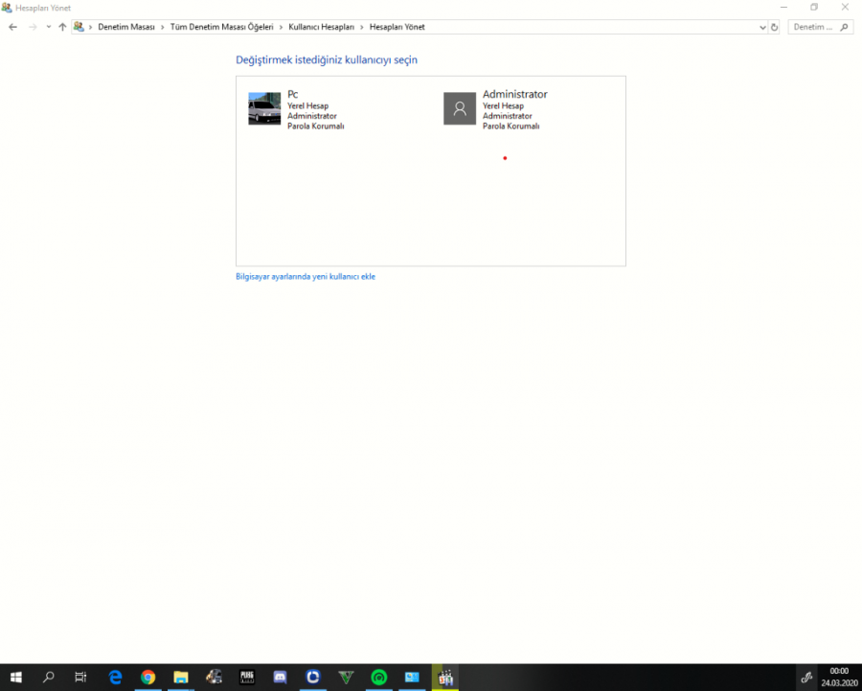Launch truck simulator game icon in taskbar
The width and height of the screenshot is (862, 691).
click(214, 678)
